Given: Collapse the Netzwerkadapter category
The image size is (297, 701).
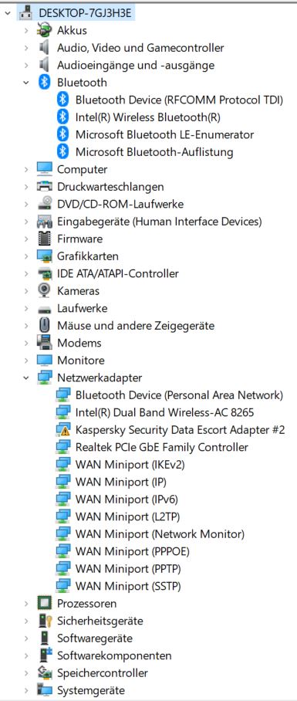Looking at the screenshot, I should click(x=26, y=378).
